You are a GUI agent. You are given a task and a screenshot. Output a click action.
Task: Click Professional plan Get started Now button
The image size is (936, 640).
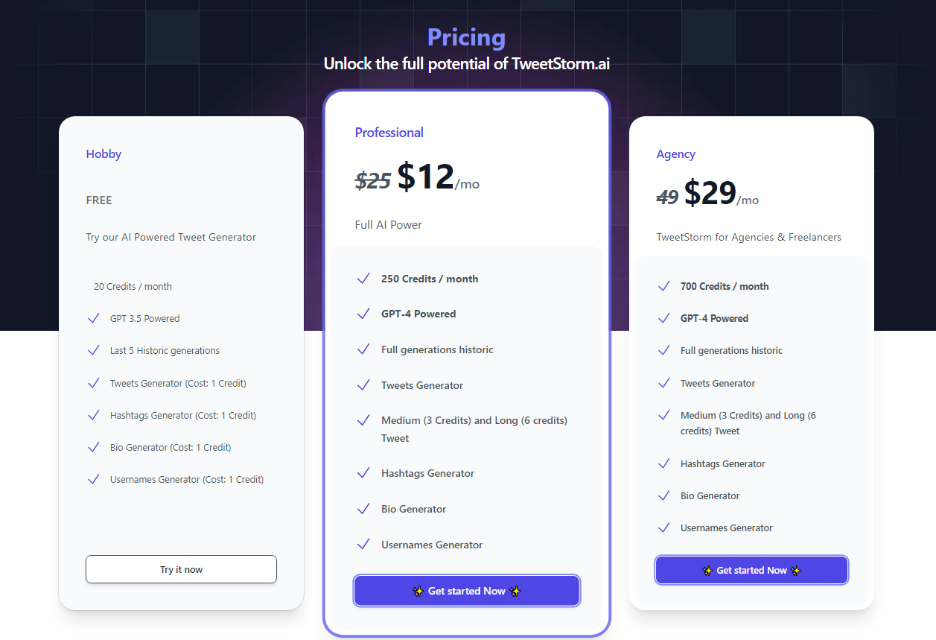coord(467,591)
